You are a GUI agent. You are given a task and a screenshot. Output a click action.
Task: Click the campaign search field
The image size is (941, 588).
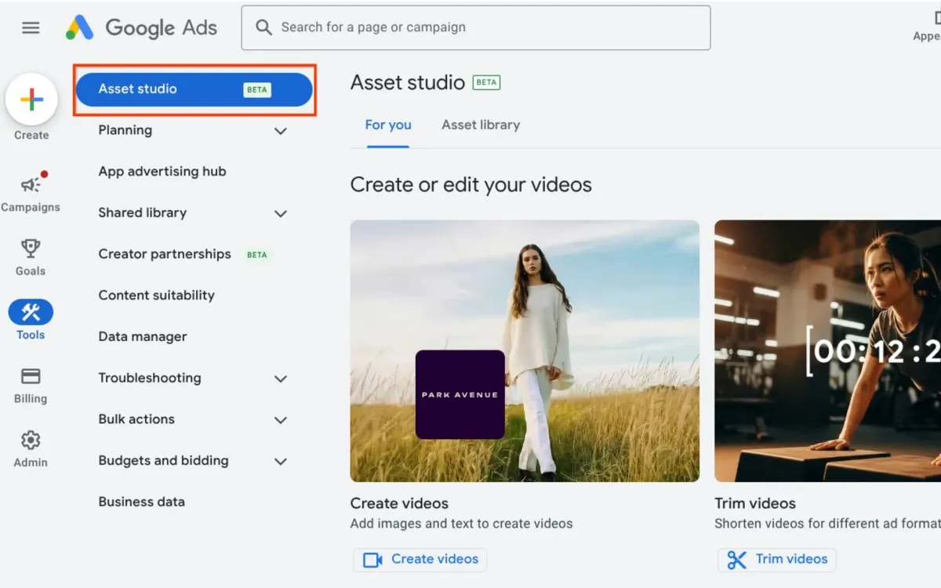pyautogui.click(x=476, y=27)
